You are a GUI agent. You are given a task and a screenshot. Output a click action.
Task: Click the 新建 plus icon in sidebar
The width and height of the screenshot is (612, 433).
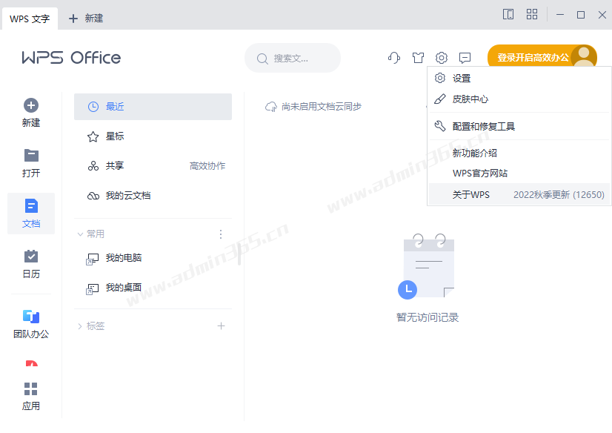[x=31, y=105]
